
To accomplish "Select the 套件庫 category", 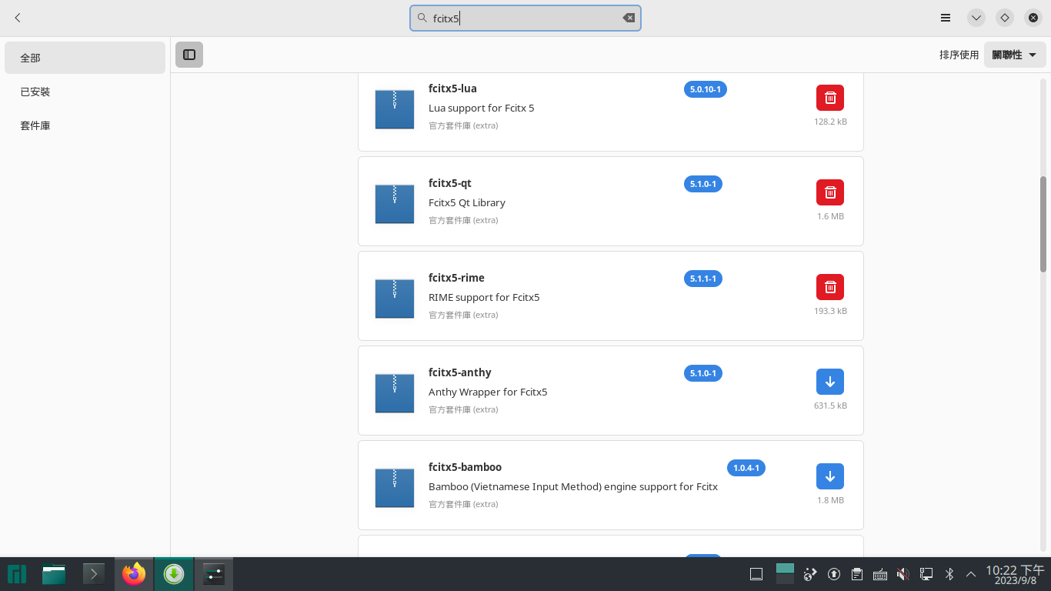I will [85, 125].
